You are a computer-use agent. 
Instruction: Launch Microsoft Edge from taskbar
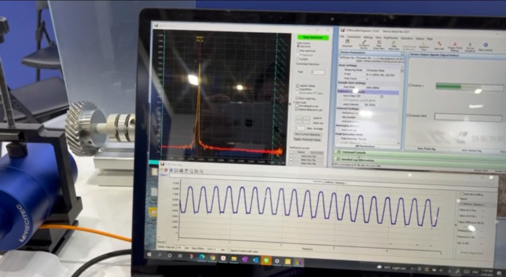pos(202,257)
